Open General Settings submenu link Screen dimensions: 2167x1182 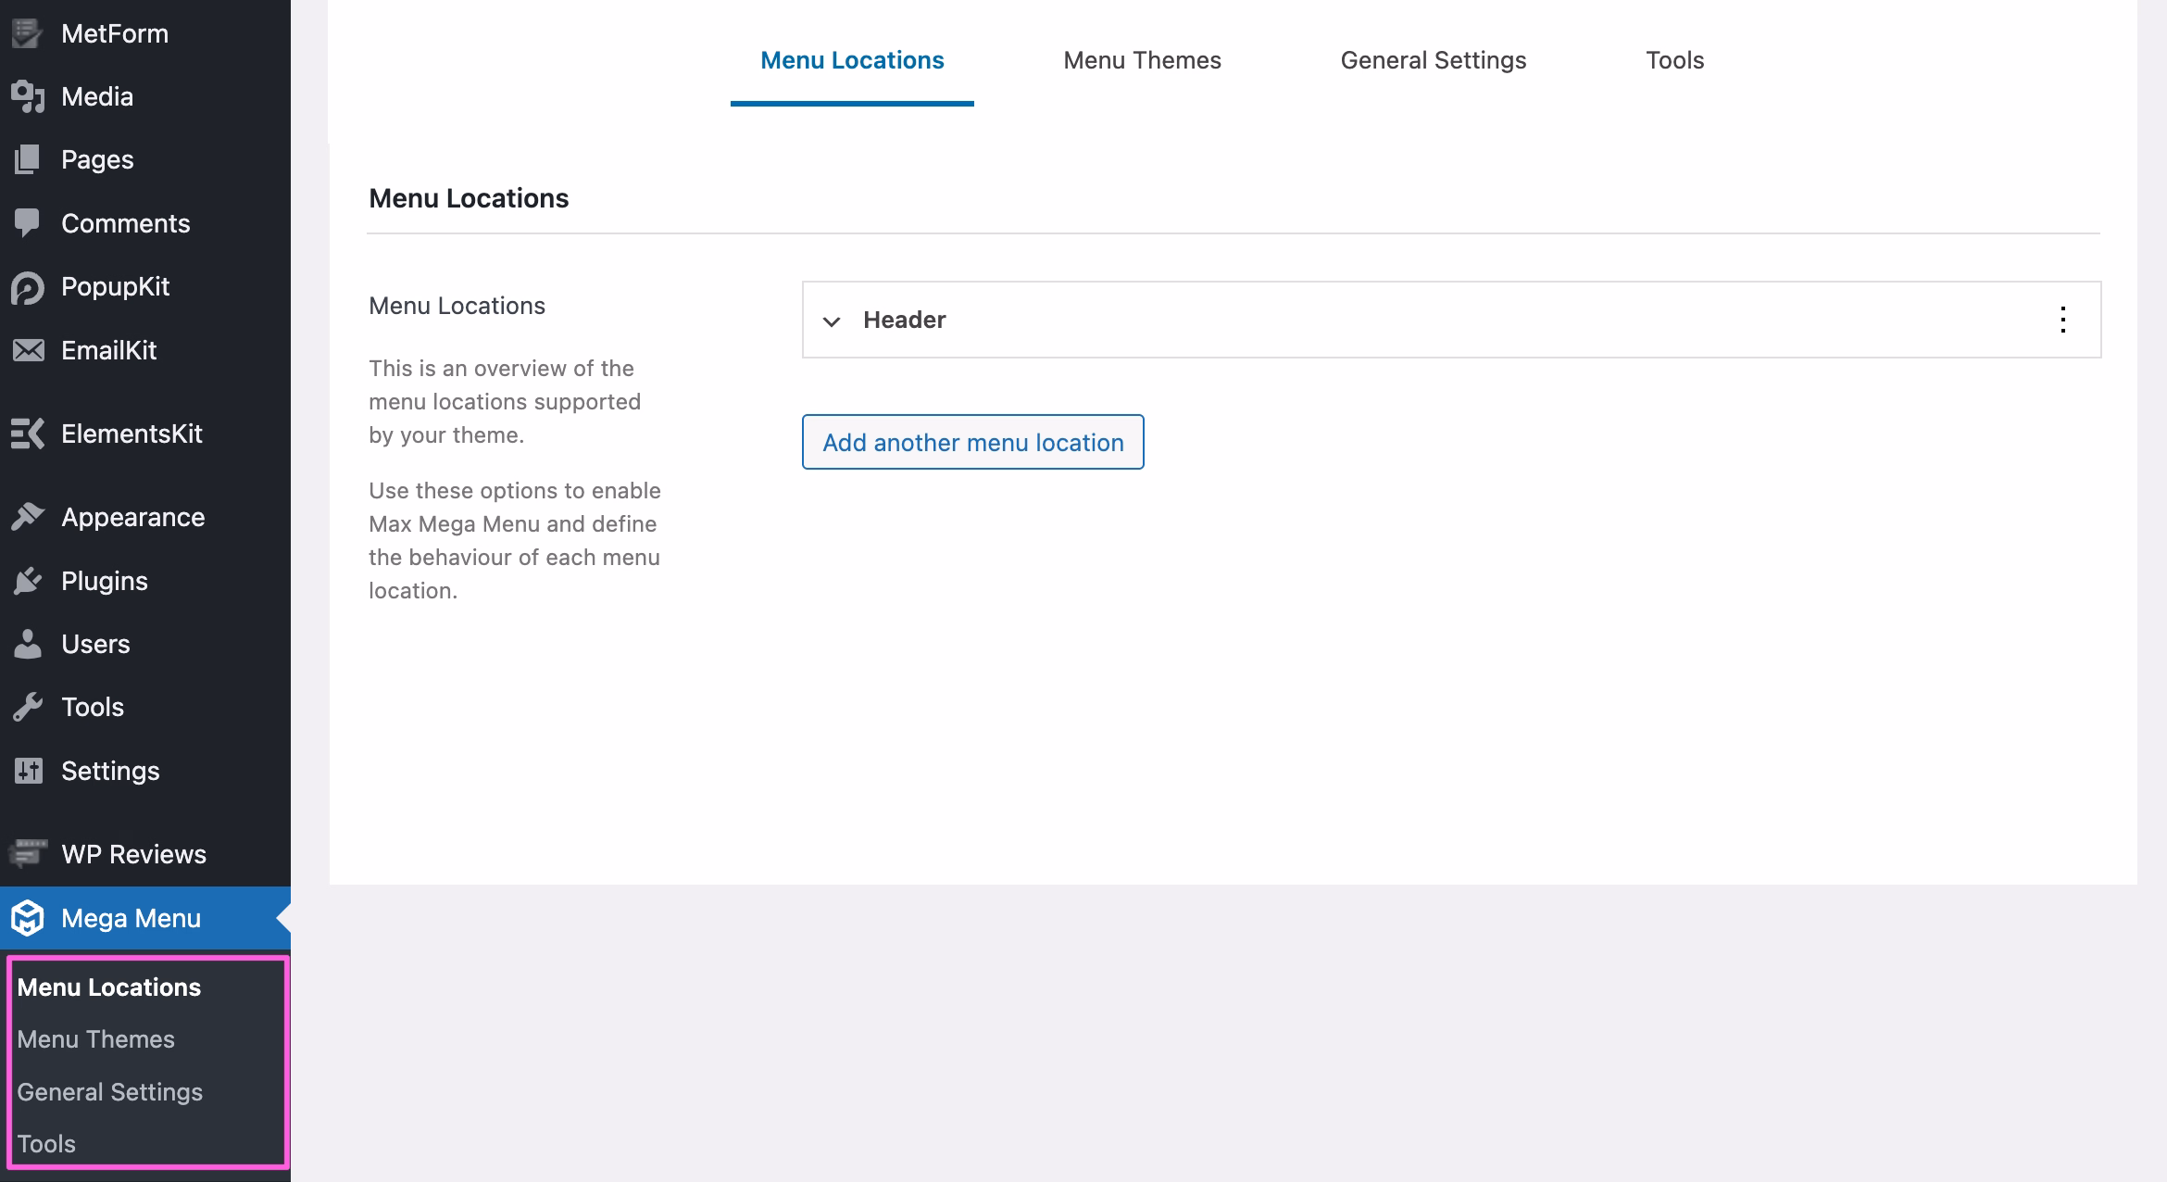click(109, 1092)
